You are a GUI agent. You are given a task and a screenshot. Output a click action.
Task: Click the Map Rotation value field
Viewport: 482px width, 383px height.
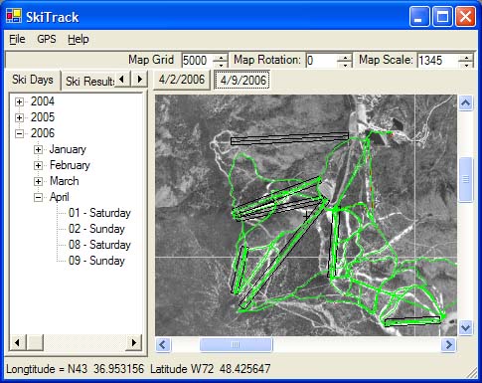pyautogui.click(x=322, y=61)
